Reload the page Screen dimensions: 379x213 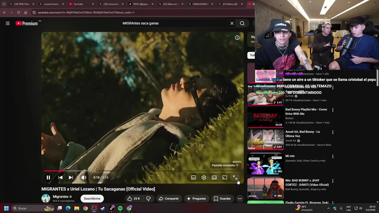point(18,12)
